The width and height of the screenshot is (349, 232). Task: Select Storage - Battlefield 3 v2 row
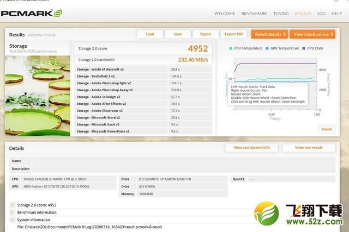[143, 76]
